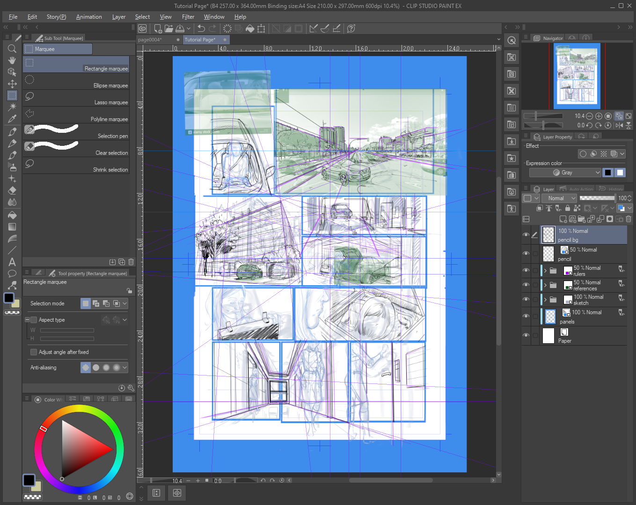Open the Filter menu
636x505 pixels.
pyautogui.click(x=188, y=17)
